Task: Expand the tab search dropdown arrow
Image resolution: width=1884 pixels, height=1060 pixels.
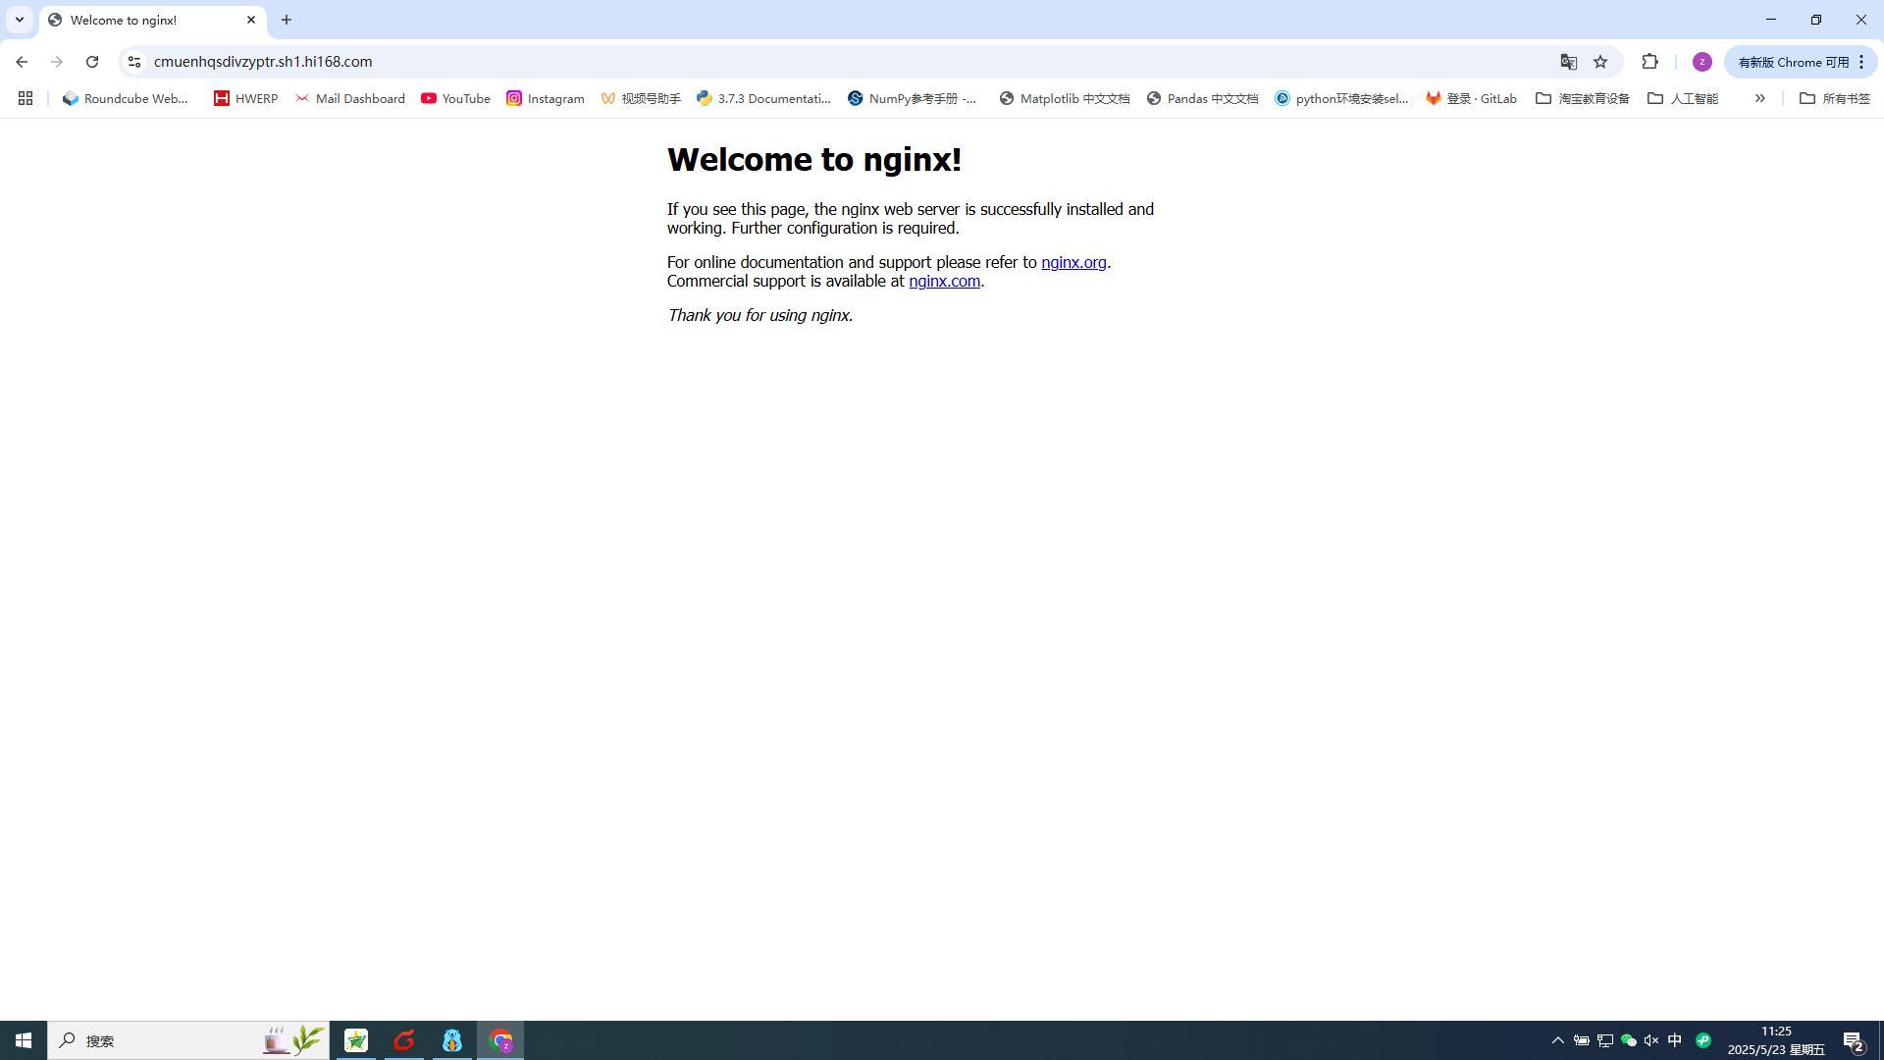Action: point(20,20)
